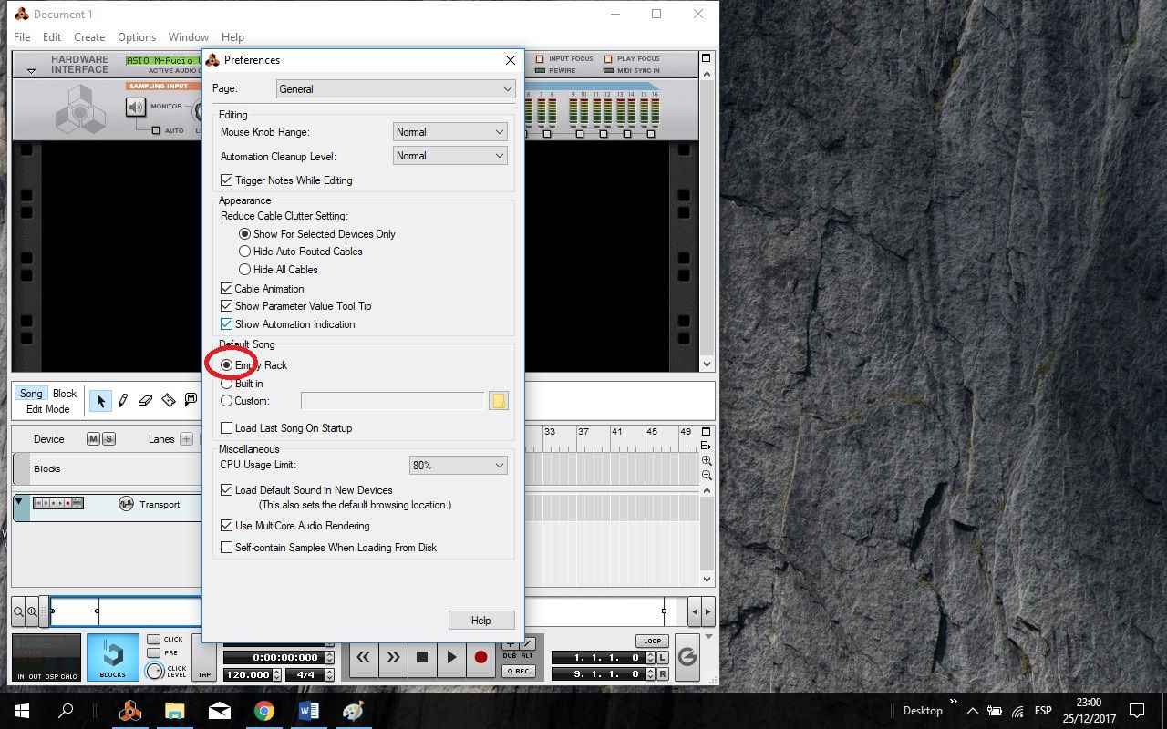This screenshot has height=729, width=1167.
Task: Switch to Block view mode
Action: [65, 394]
